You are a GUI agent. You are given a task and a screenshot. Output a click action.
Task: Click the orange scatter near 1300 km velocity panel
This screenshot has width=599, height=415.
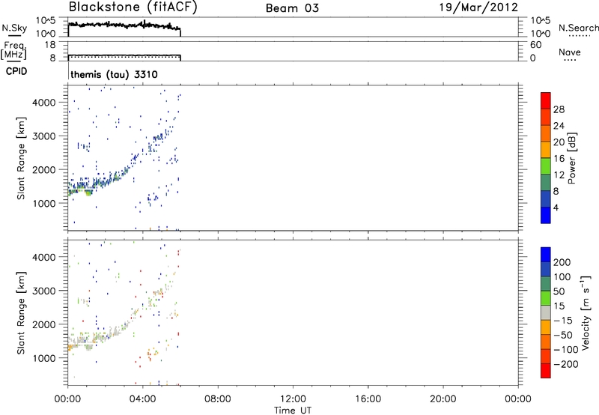(x=71, y=348)
